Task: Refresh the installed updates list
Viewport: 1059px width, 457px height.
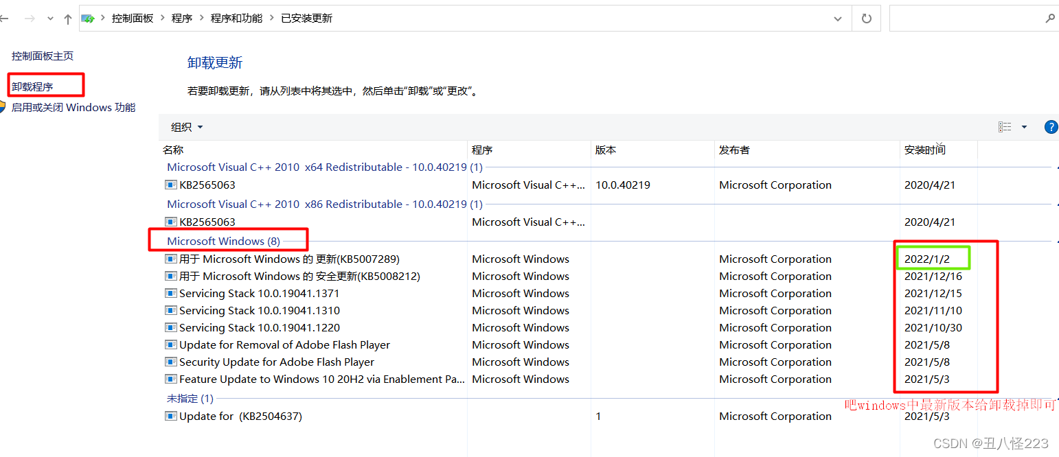Action: pos(867,19)
